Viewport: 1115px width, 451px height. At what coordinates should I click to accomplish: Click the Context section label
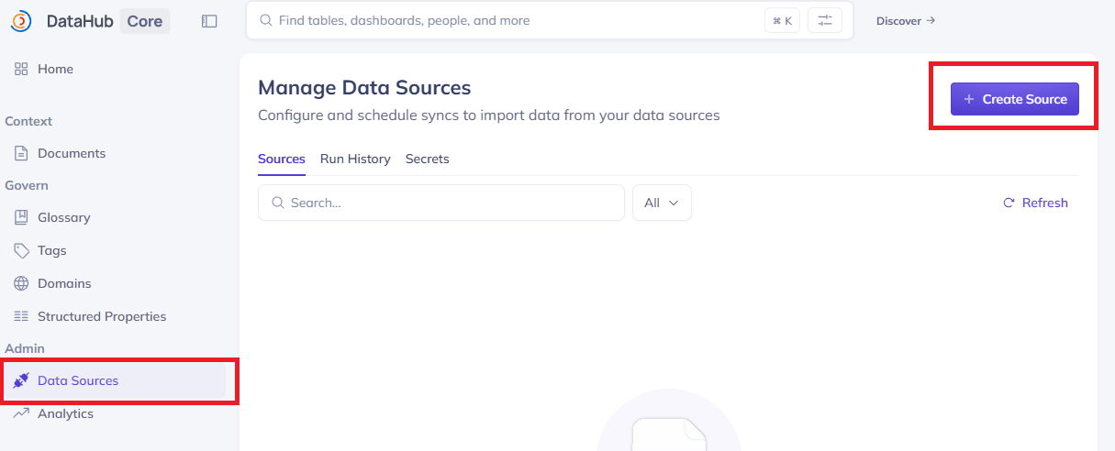coord(28,121)
